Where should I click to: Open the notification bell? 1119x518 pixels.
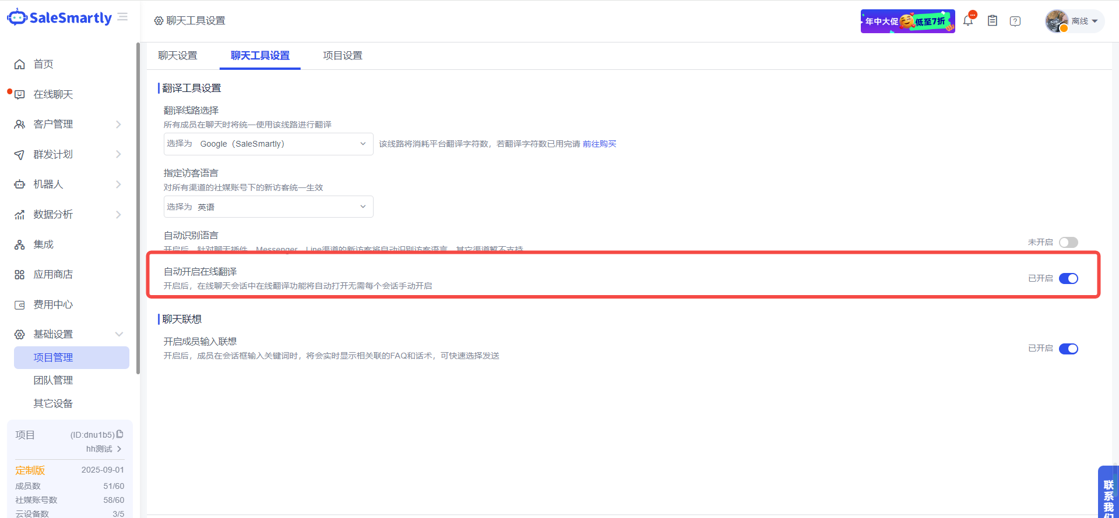point(968,20)
